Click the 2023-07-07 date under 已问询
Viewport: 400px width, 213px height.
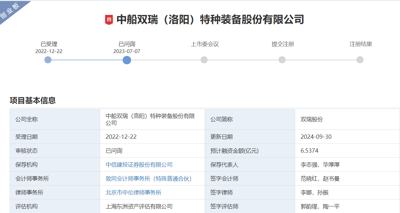[127, 51]
